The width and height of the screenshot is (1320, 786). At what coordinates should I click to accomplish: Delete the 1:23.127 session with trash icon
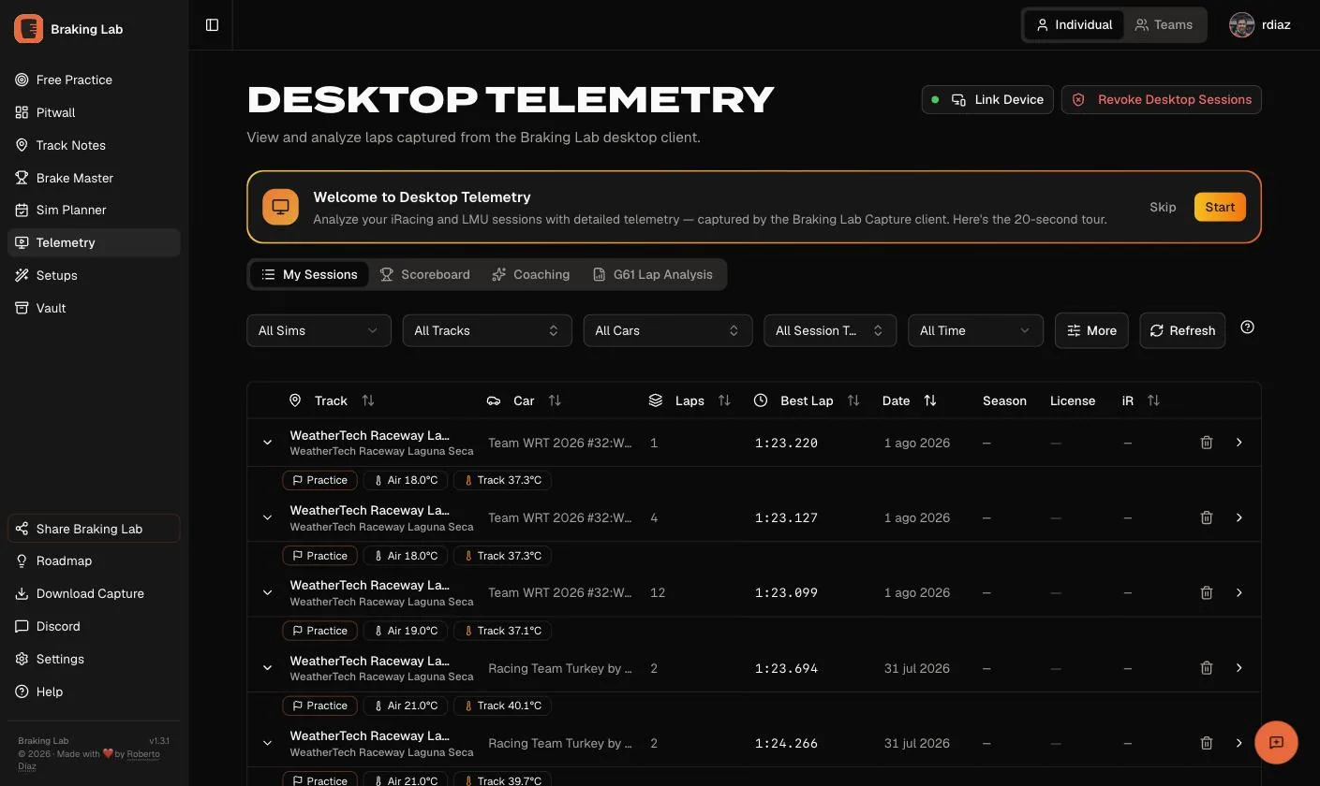tap(1207, 517)
